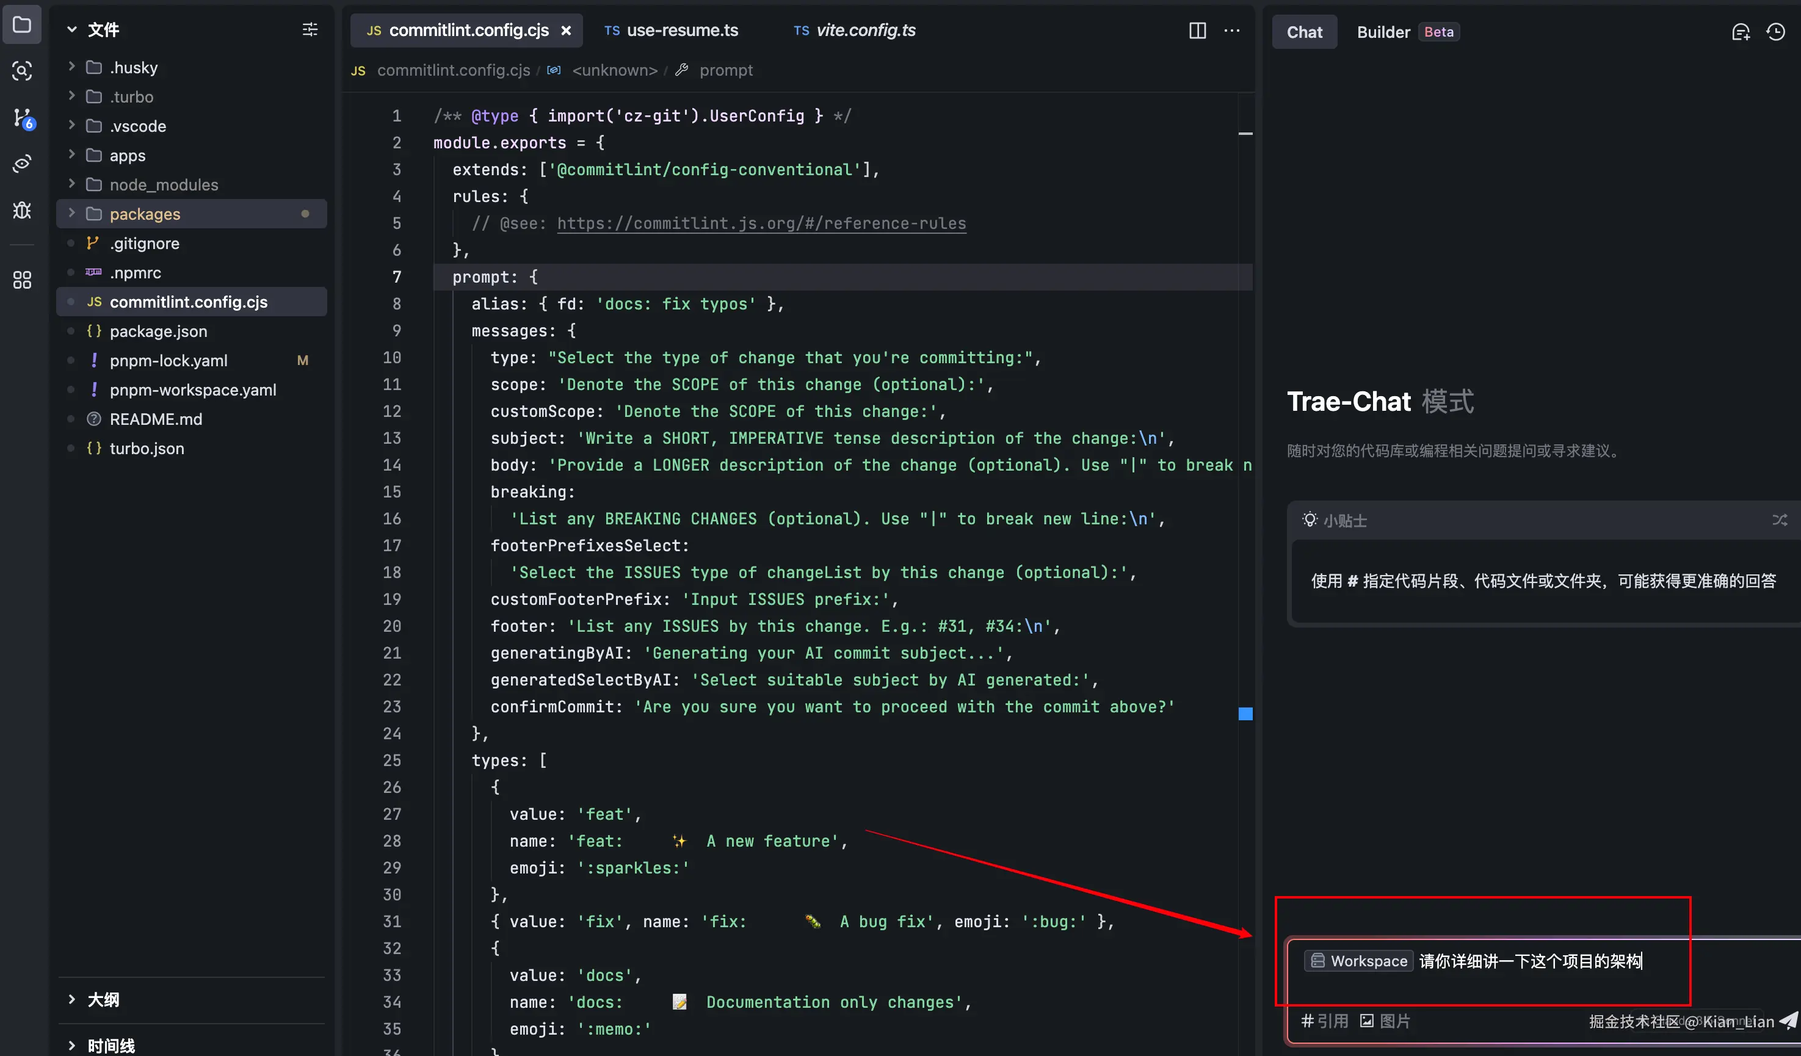Start a new chat with plus icon
The width and height of the screenshot is (1801, 1056).
(x=1740, y=32)
